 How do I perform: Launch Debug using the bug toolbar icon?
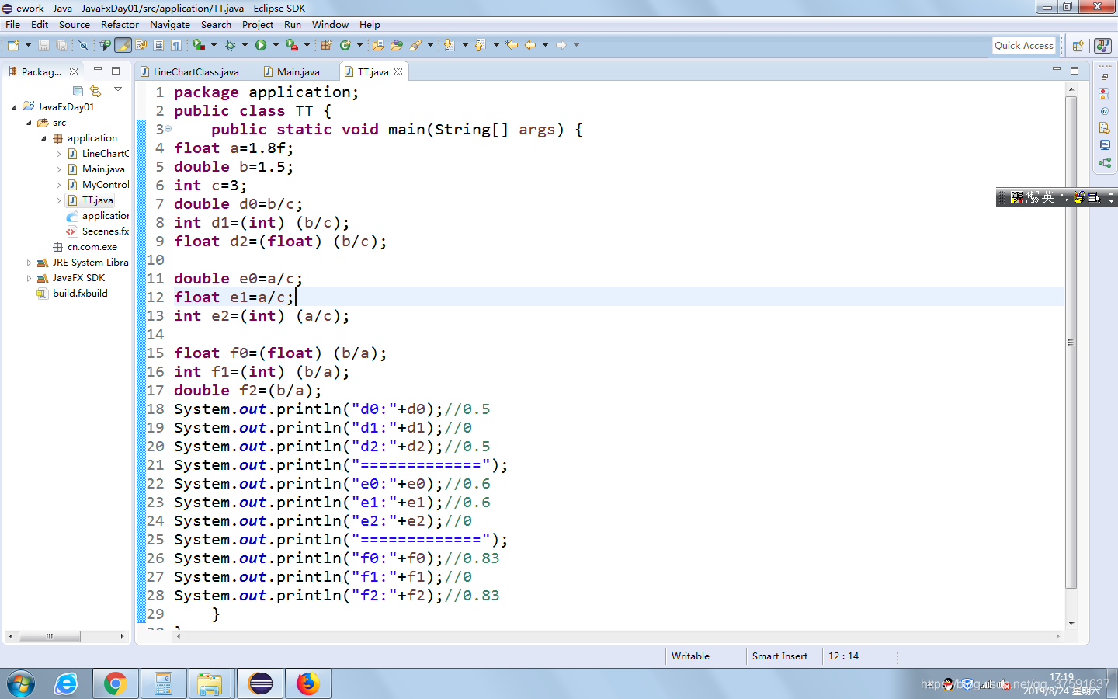click(x=231, y=45)
